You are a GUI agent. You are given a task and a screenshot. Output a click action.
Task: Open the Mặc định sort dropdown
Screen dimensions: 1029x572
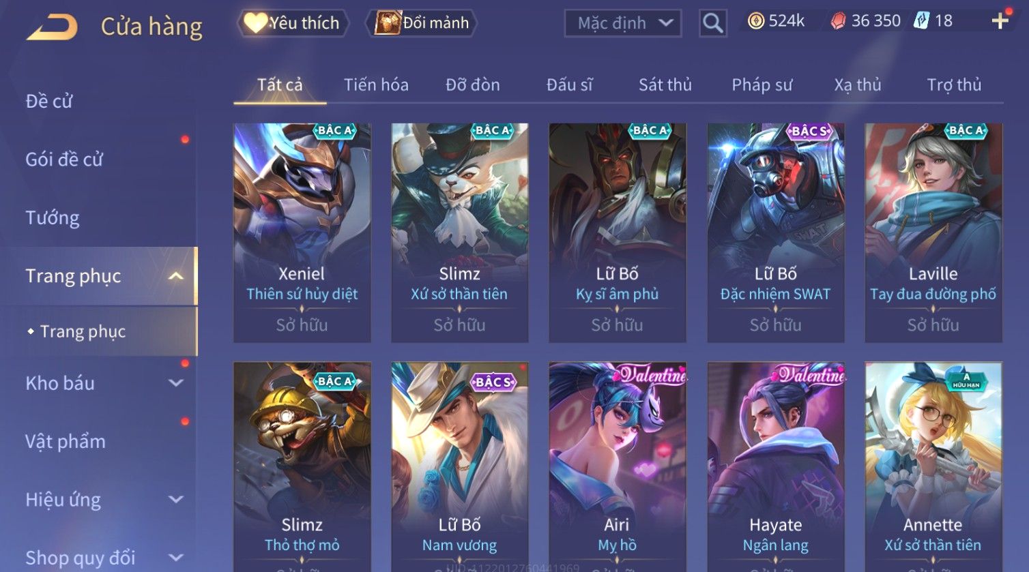coord(622,23)
